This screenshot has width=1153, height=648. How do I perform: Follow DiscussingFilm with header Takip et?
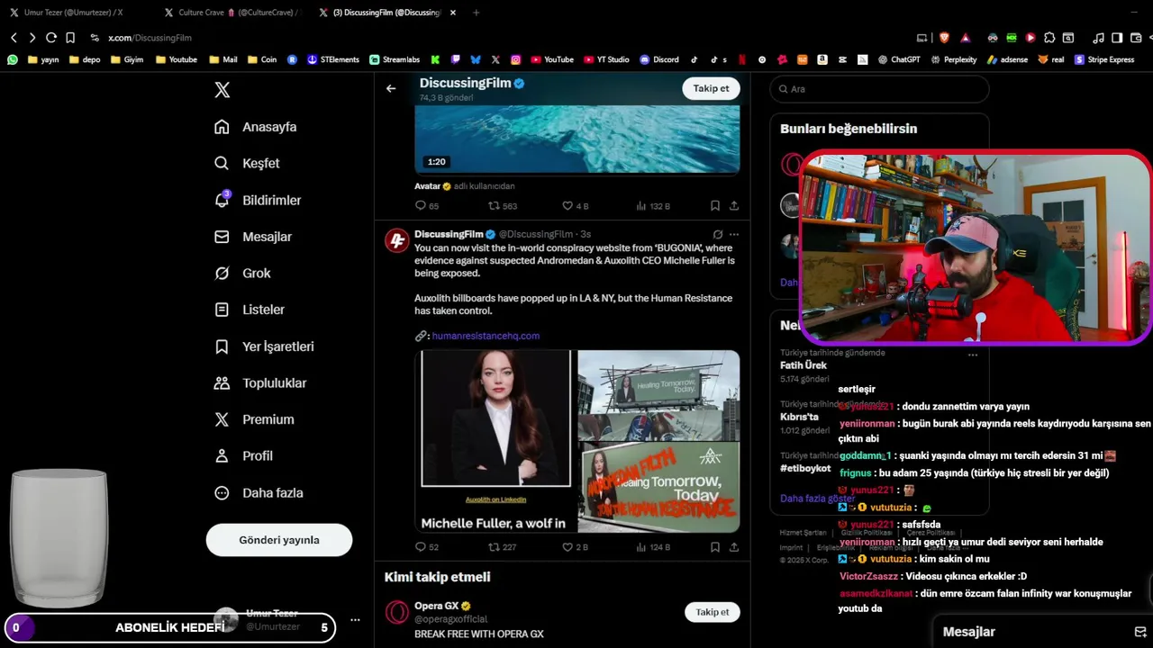pos(711,88)
